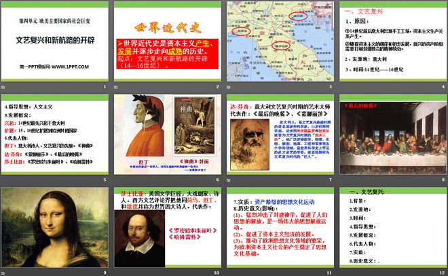
Task: Select the Mona Lisa painting slide
Action: pyautogui.click(x=55, y=227)
